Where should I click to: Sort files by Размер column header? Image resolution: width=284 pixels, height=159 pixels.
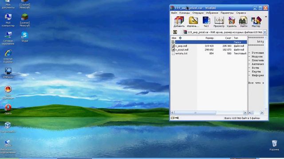(206, 38)
